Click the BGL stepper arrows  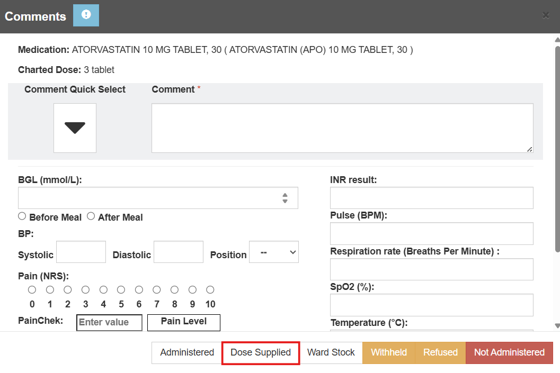[285, 198]
